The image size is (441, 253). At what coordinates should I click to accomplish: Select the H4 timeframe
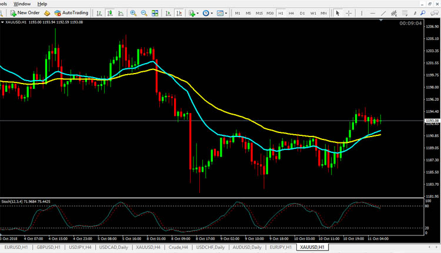[x=292, y=13]
